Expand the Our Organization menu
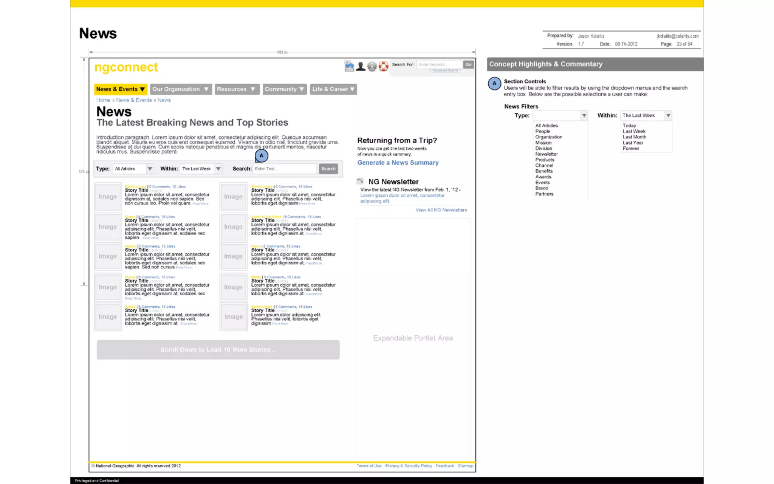Viewport: 774px width, 484px height. 180,89
